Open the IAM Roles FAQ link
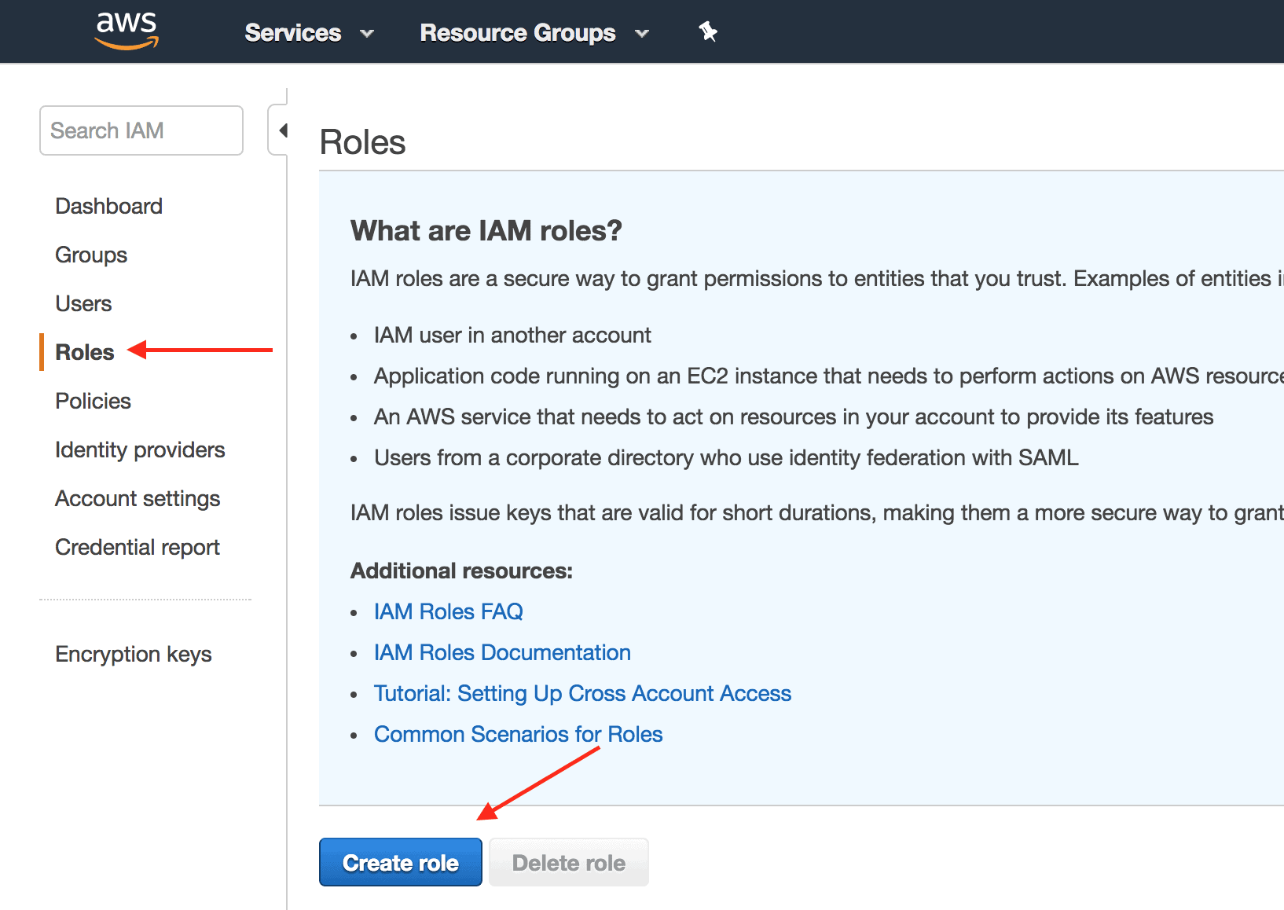 tap(448, 611)
